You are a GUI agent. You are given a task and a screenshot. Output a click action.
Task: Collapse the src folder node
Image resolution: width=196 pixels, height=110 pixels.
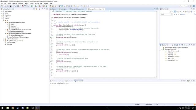(x=3, y=20)
